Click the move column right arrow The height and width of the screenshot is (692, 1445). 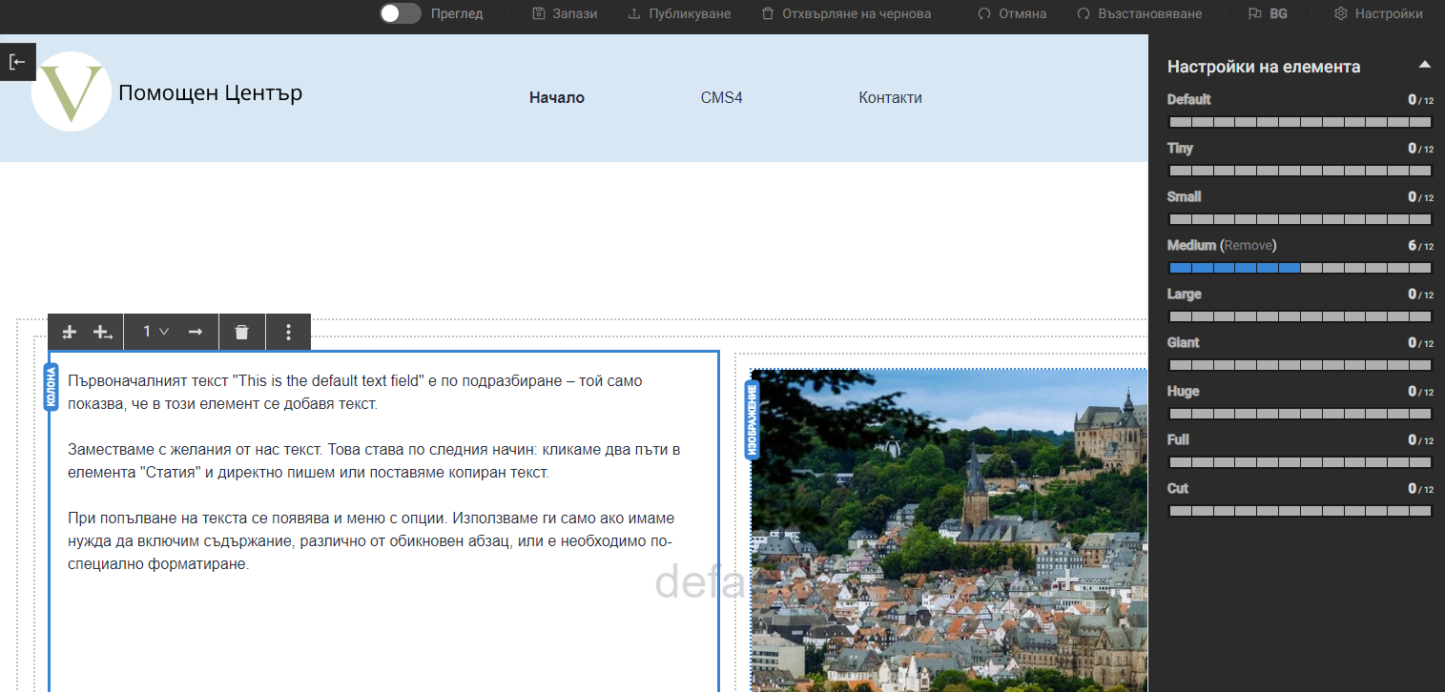tap(196, 332)
